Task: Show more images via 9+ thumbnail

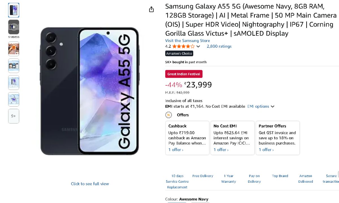Action: [x=14, y=116]
